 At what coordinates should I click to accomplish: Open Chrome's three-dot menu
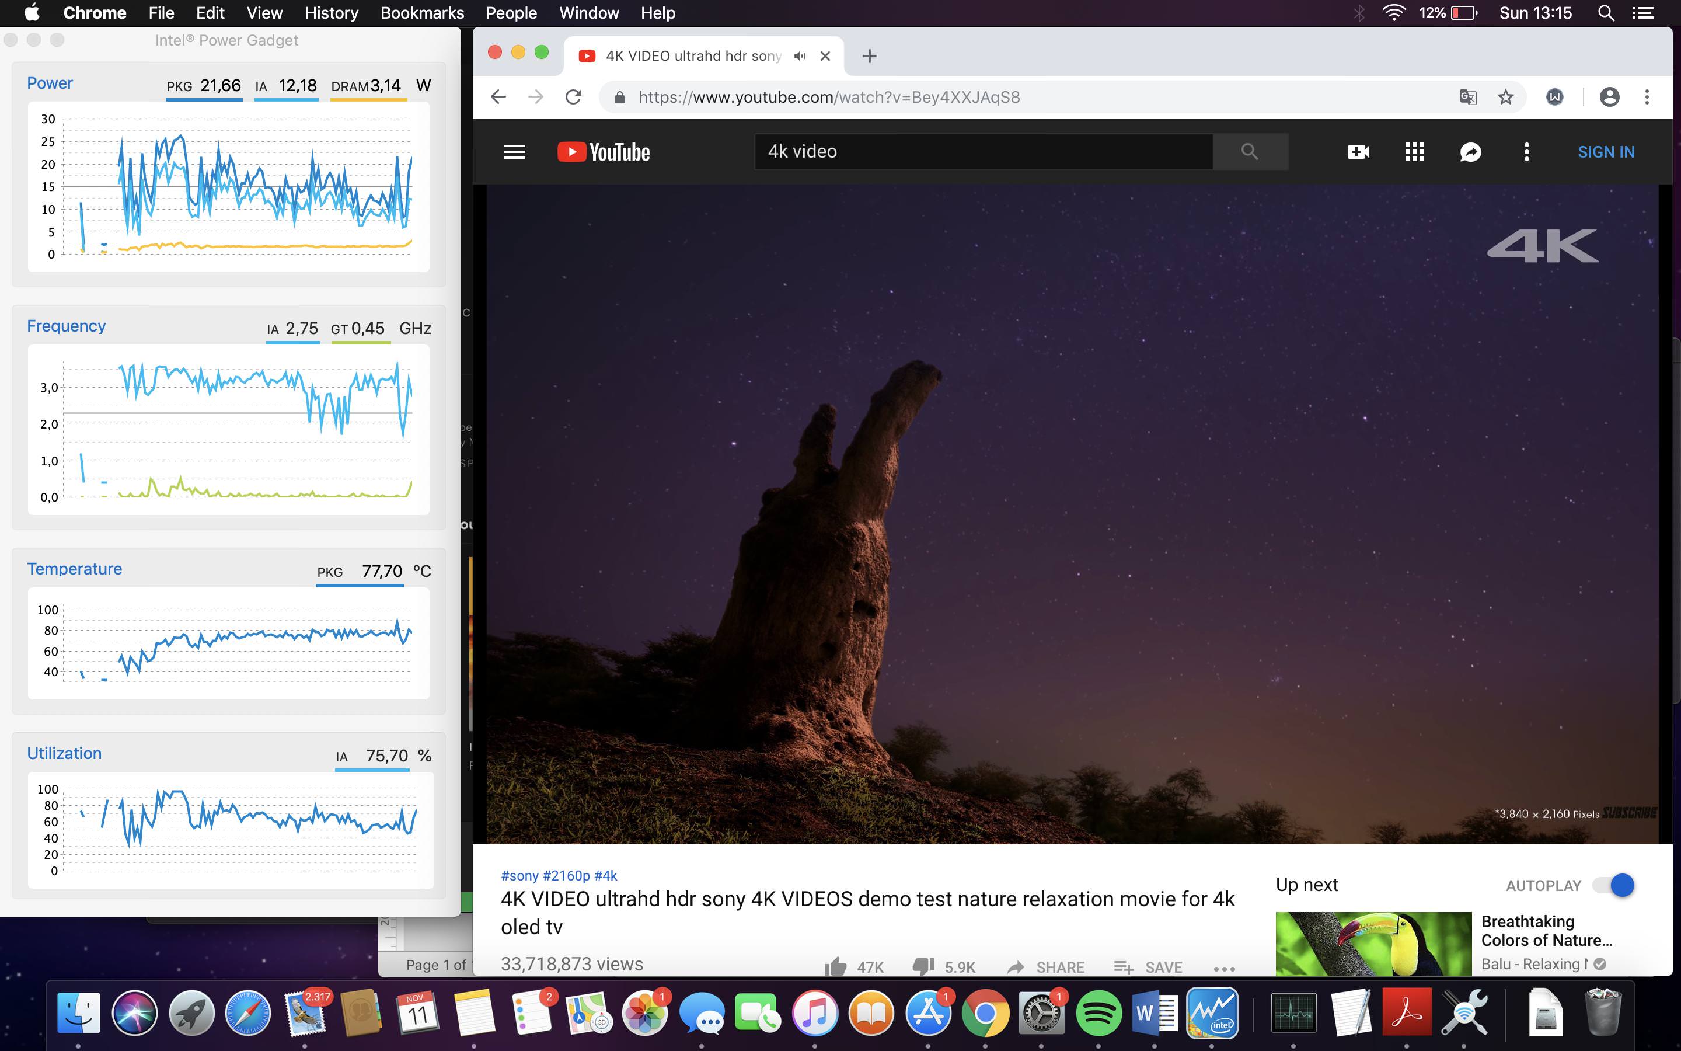1646,98
